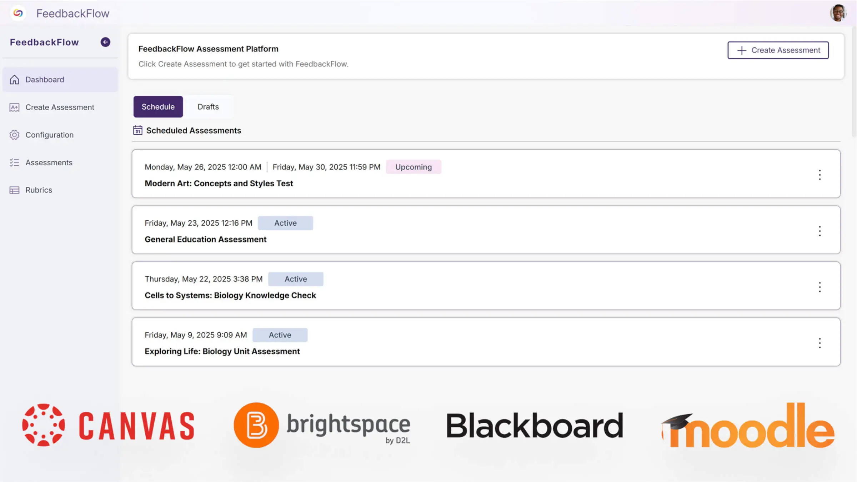
Task: Open user profile avatar
Action: click(838, 13)
